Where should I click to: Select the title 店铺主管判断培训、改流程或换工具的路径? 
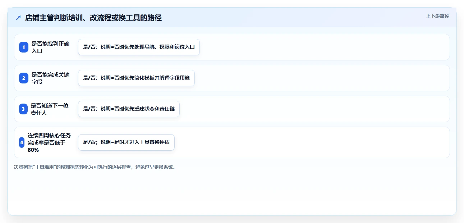tap(93, 18)
